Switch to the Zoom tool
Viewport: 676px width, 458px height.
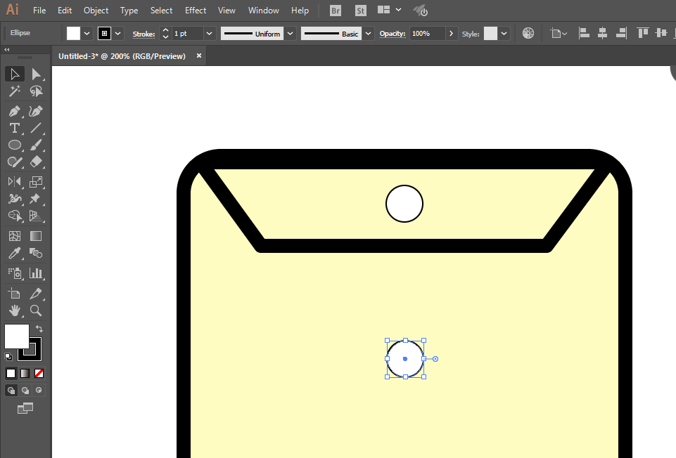pyautogui.click(x=36, y=310)
